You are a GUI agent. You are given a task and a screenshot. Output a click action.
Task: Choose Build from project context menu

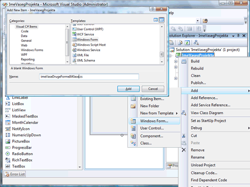(195, 61)
